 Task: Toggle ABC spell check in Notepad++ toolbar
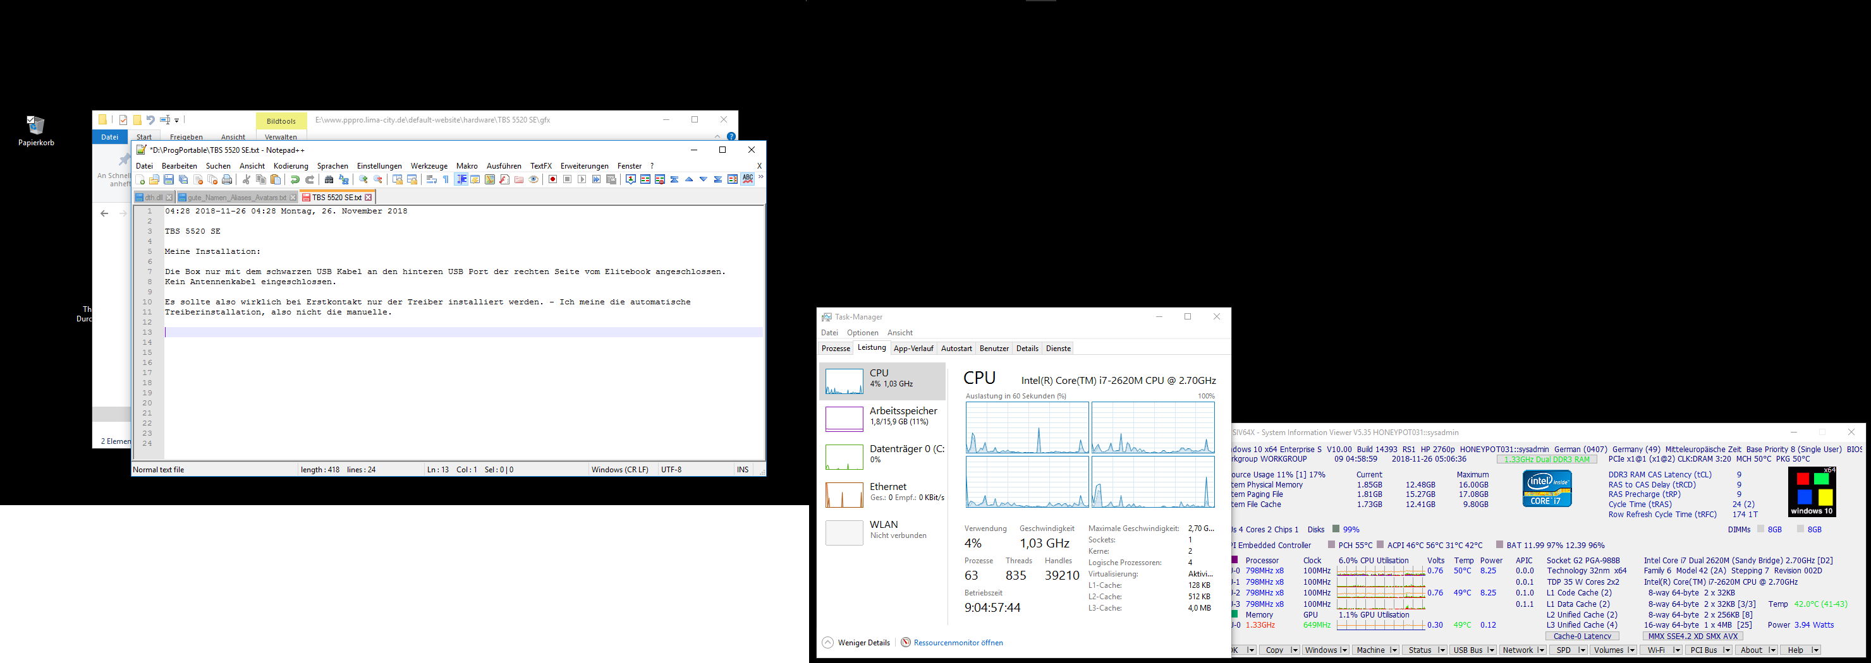pos(747,179)
